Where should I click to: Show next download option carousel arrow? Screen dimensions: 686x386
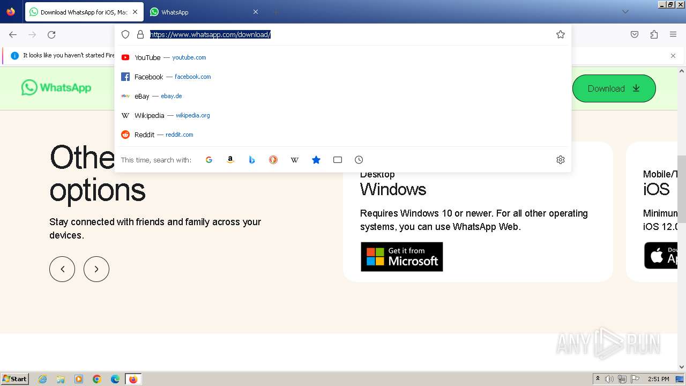[x=96, y=269]
